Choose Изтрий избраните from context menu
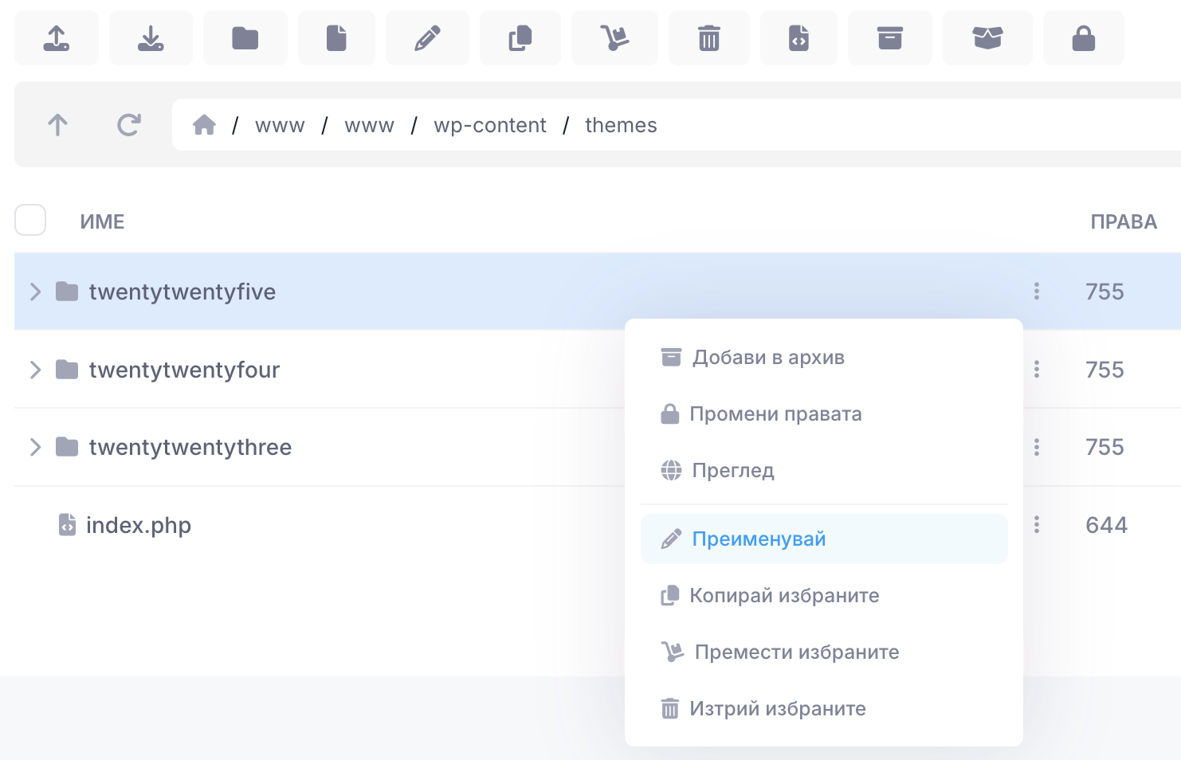Screen dimensions: 1181x760 (x=824, y=709)
